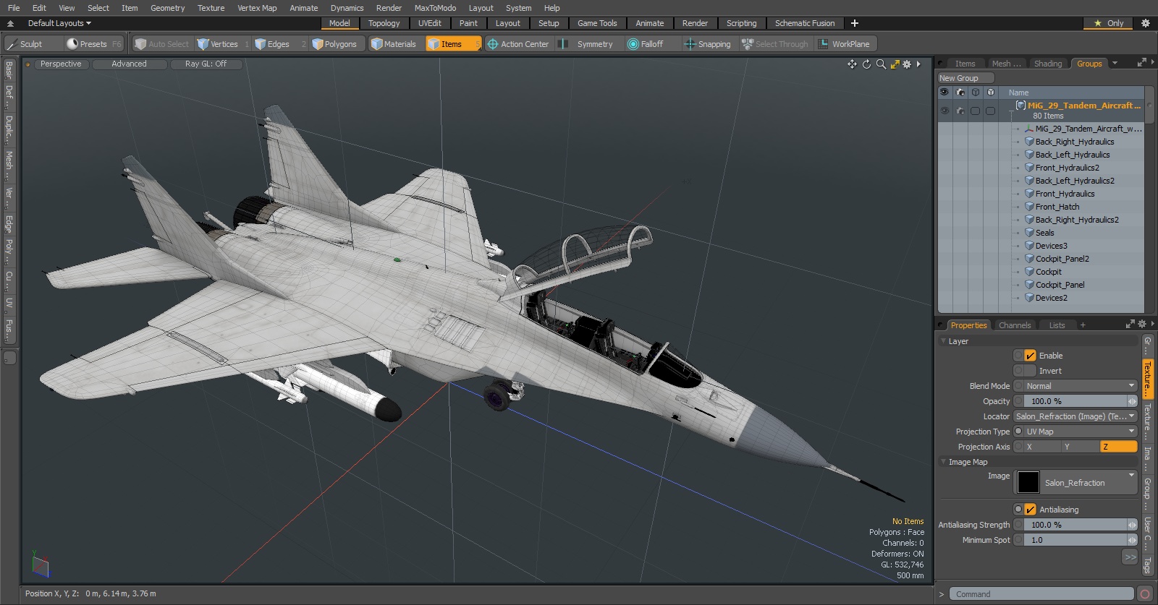Click the red record button by Command
Image resolution: width=1158 pixels, height=605 pixels.
coord(1144,594)
